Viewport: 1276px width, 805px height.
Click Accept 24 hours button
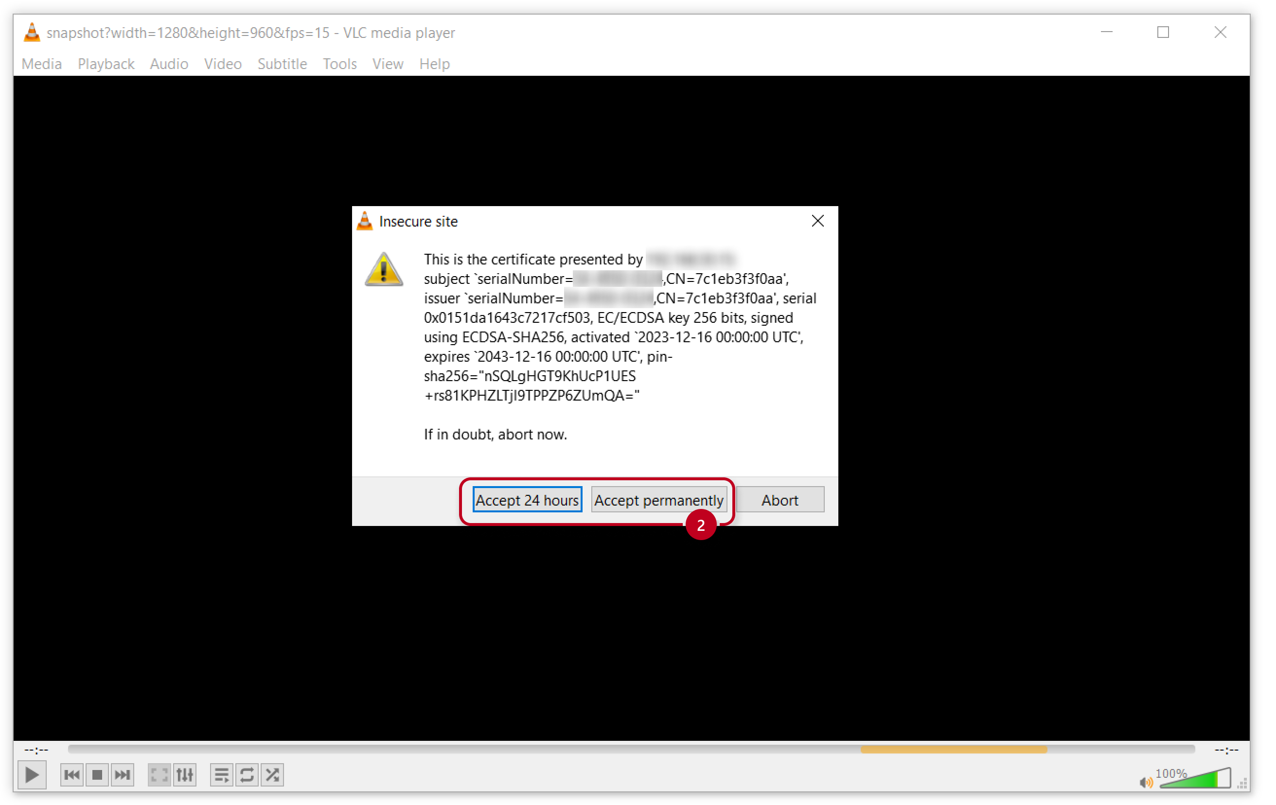tap(527, 499)
